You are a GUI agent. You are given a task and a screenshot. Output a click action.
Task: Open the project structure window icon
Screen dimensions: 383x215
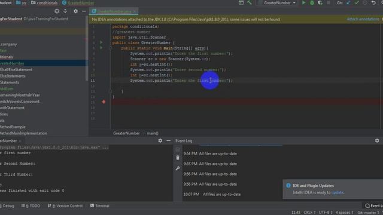(x=241, y=2)
